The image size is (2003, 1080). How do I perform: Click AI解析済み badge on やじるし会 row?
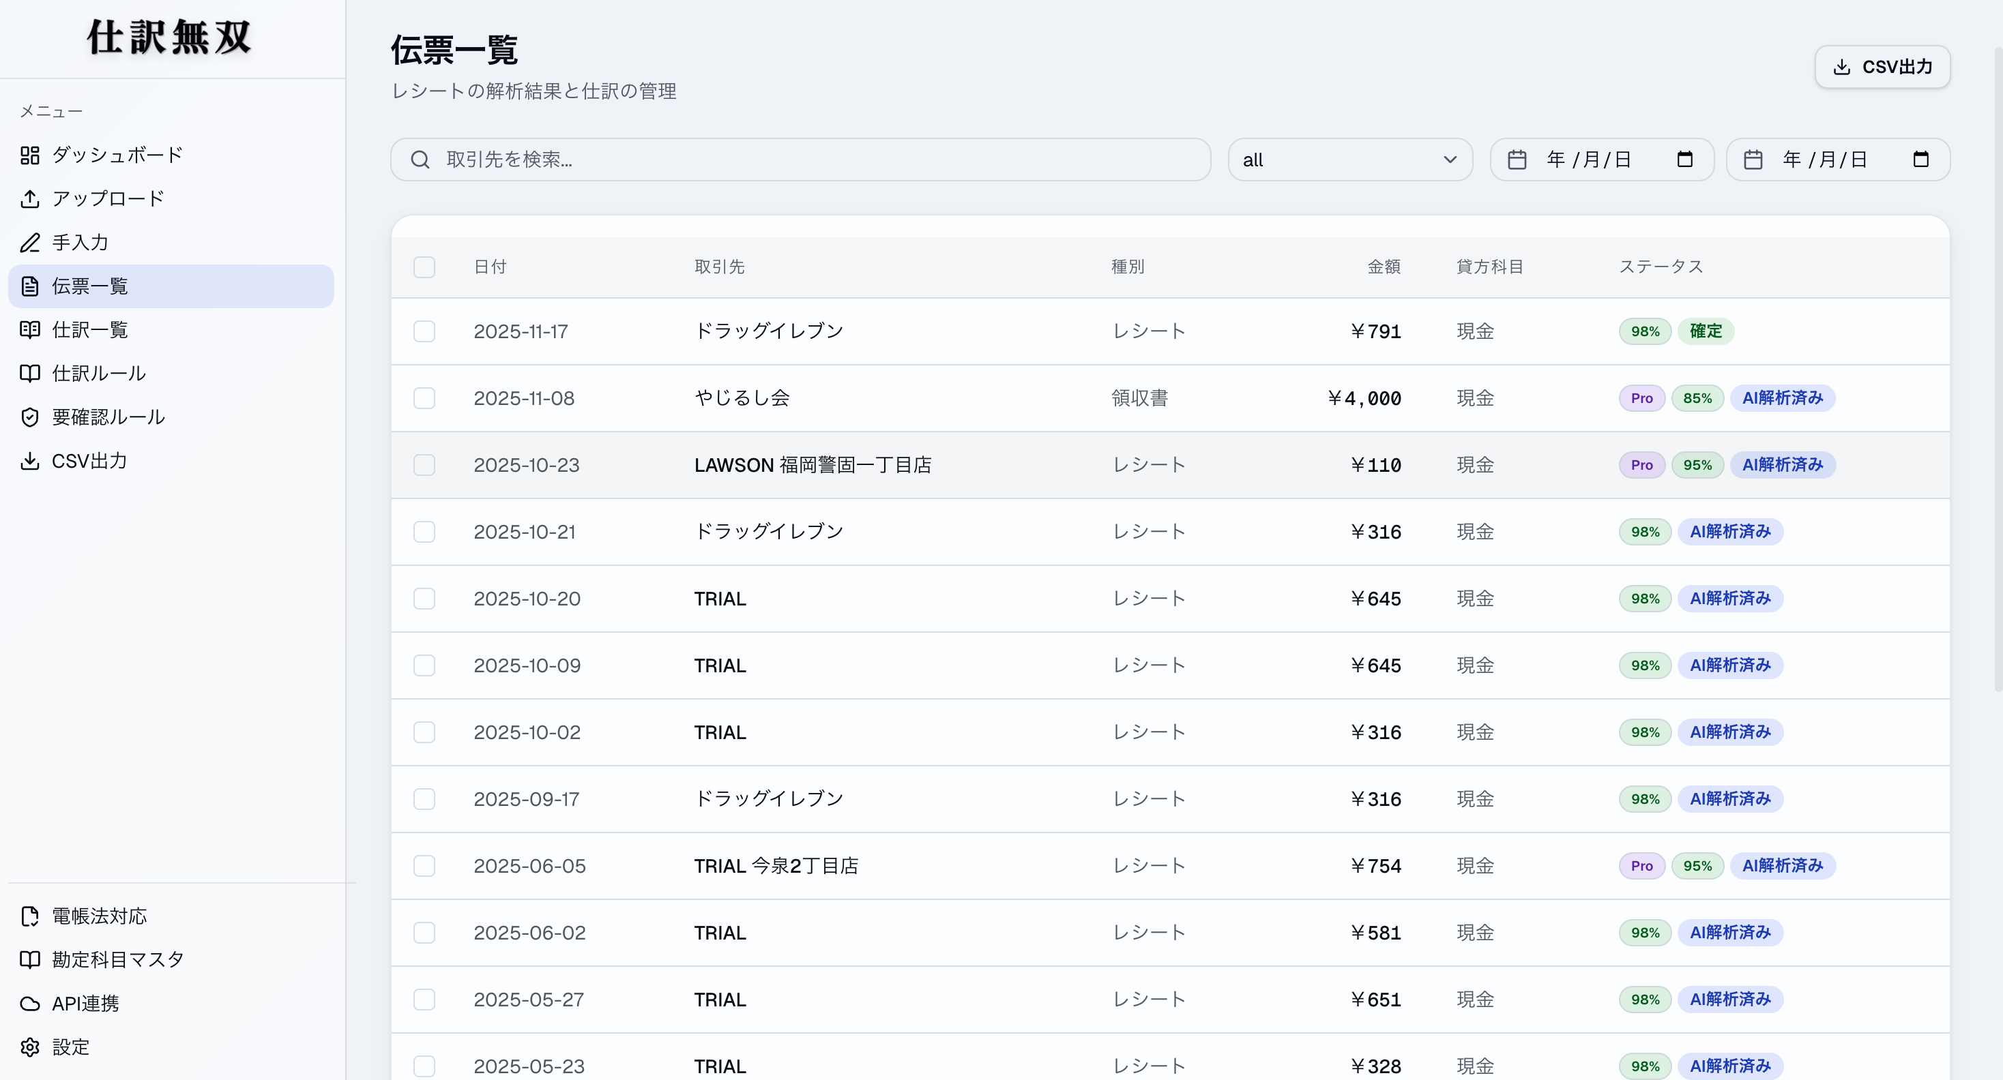[x=1782, y=399]
